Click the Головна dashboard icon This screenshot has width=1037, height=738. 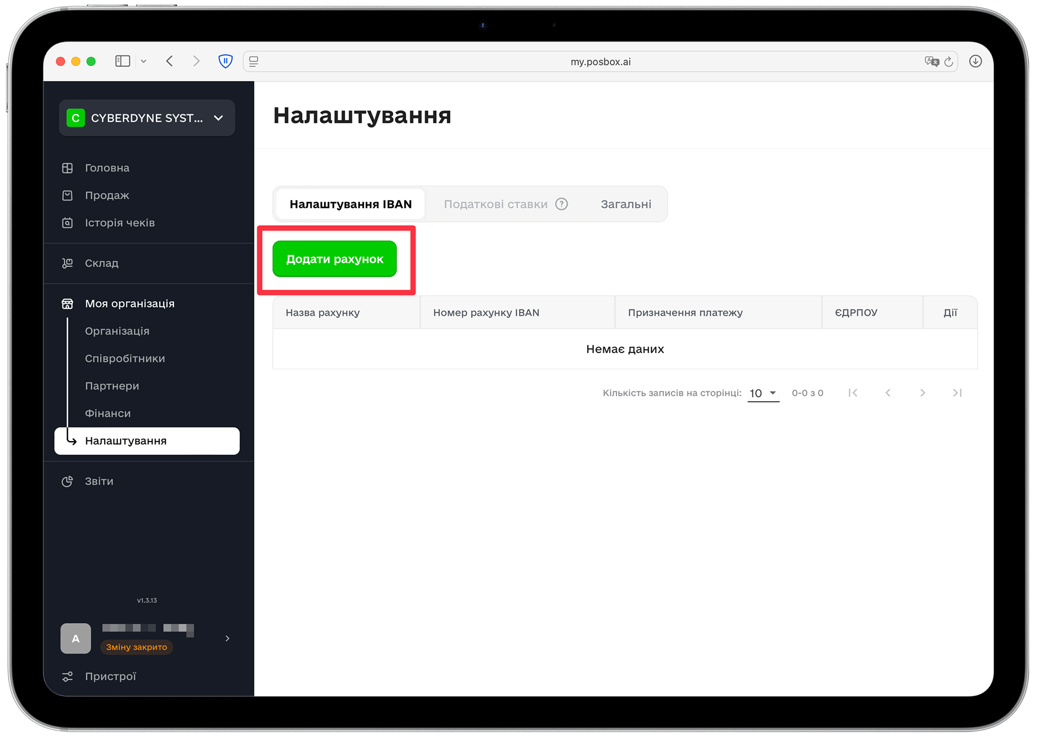68,168
